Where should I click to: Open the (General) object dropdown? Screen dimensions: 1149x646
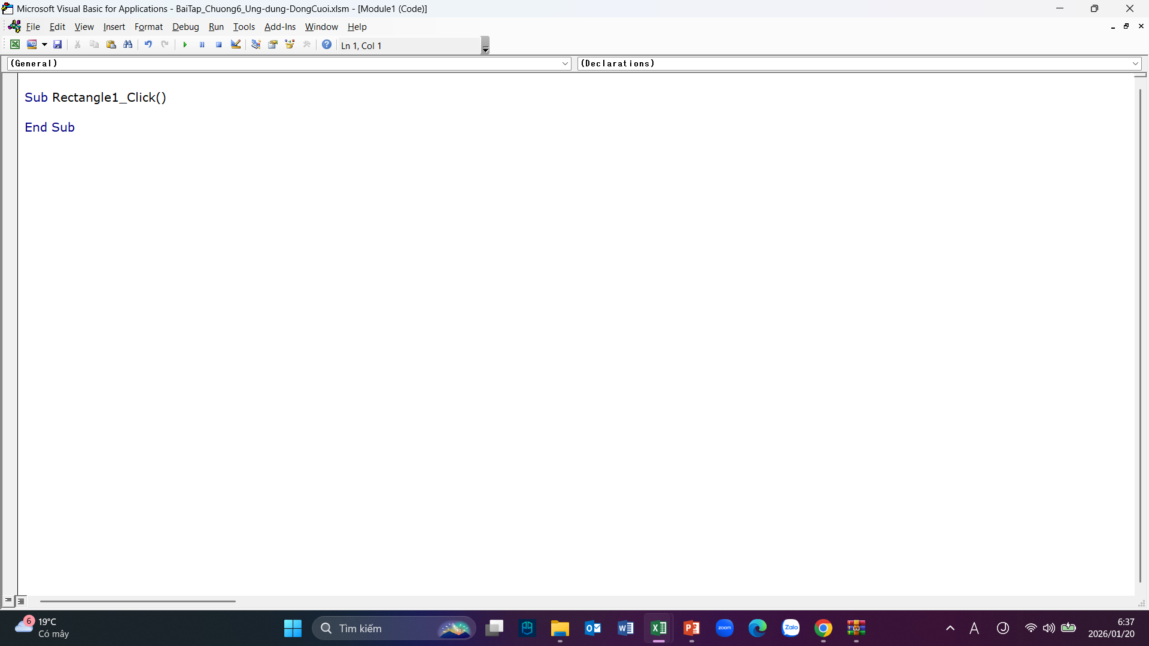[x=565, y=63]
